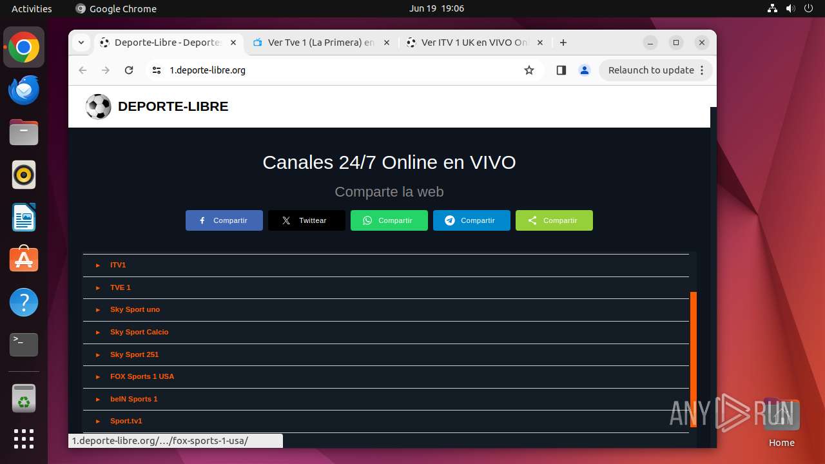Click the green ShareThis Compartir button

[x=554, y=220]
